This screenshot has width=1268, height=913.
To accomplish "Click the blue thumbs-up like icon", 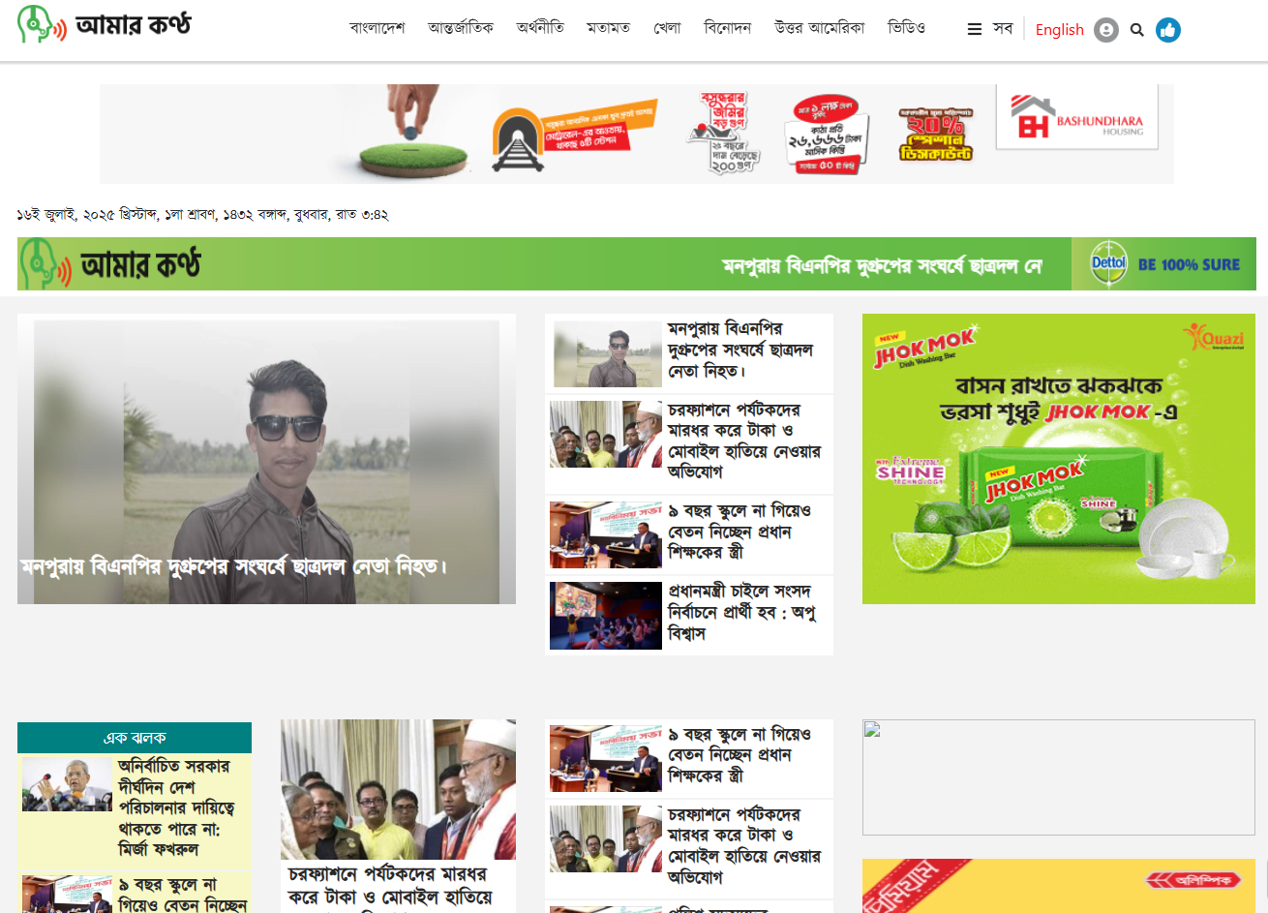I will [x=1168, y=30].
